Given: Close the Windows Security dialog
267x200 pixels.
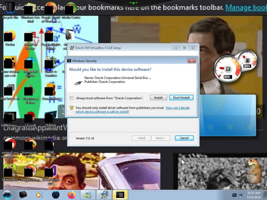Looking at the screenshot, I should (x=192, y=61).
